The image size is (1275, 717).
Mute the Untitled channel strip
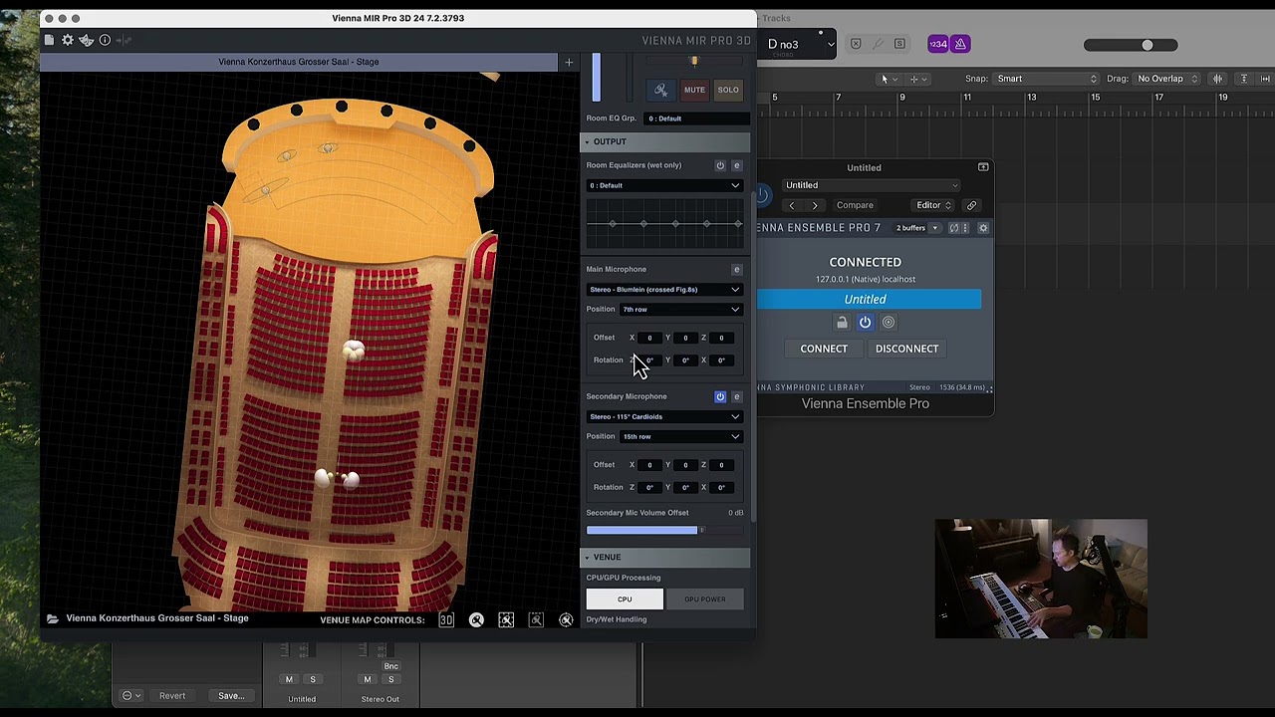coord(289,679)
